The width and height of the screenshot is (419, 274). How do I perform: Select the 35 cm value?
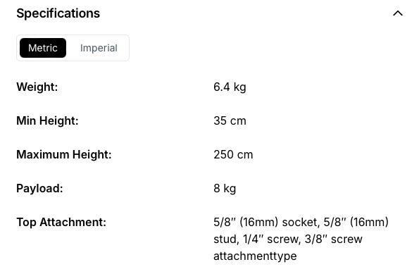pyautogui.click(x=230, y=121)
